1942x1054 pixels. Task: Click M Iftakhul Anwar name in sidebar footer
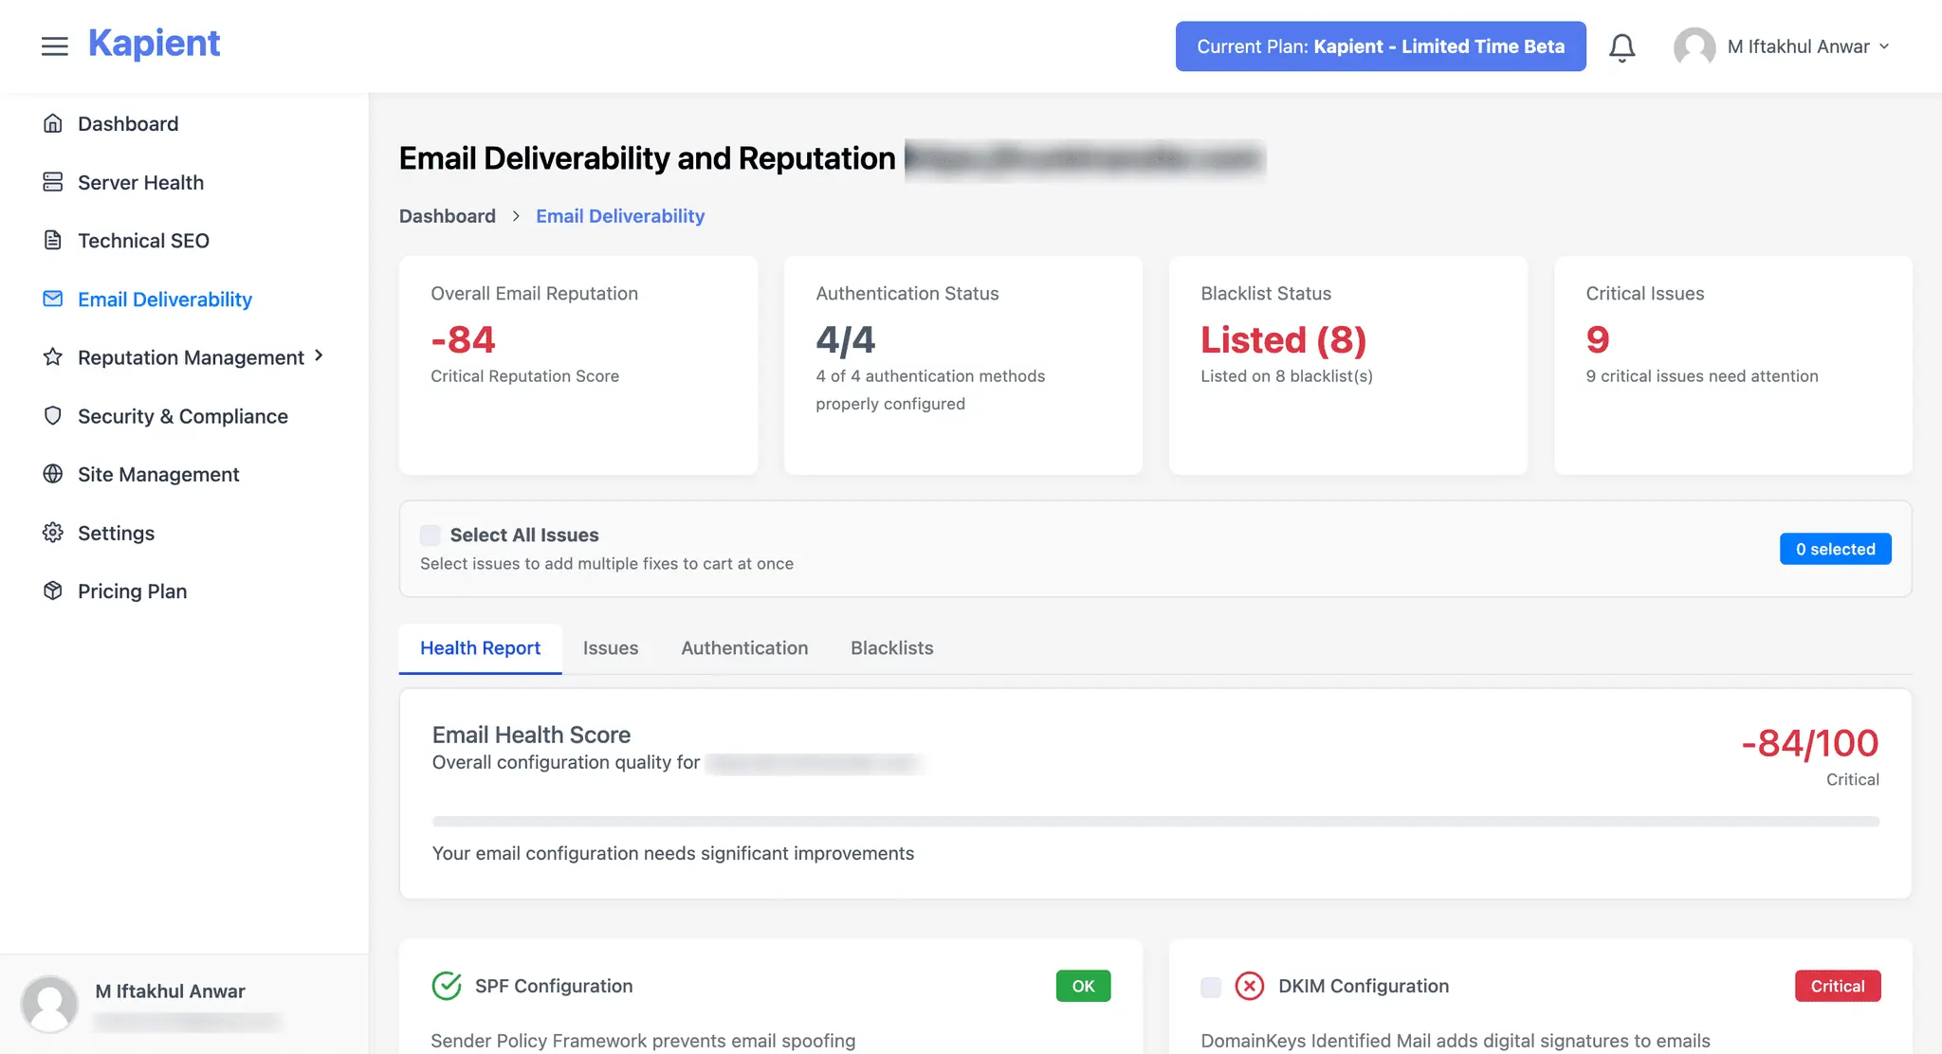(x=170, y=991)
